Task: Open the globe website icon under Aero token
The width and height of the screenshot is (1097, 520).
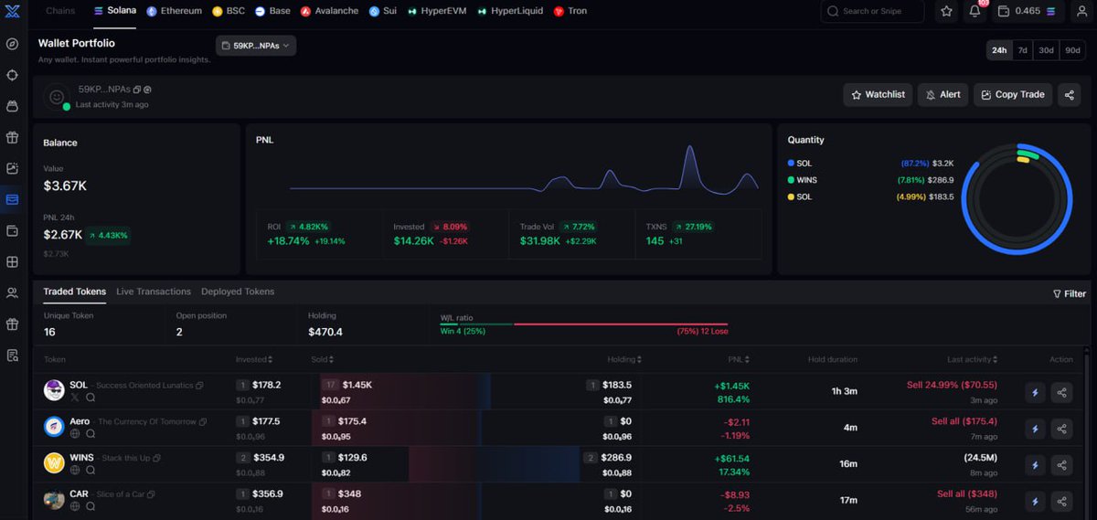Action: tap(75, 433)
